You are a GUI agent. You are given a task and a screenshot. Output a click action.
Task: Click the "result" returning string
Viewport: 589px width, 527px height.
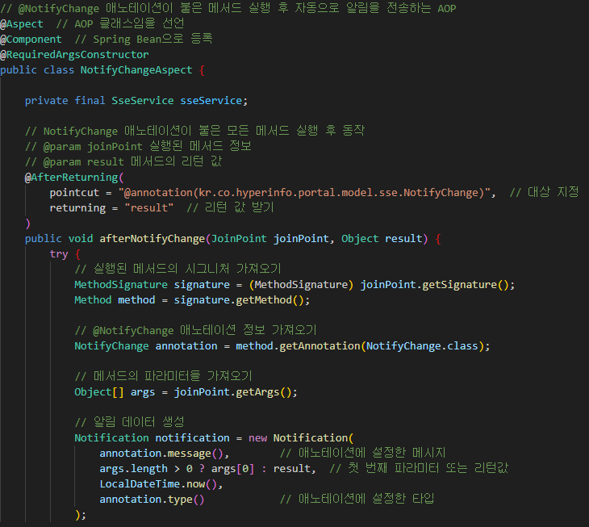tap(148, 208)
